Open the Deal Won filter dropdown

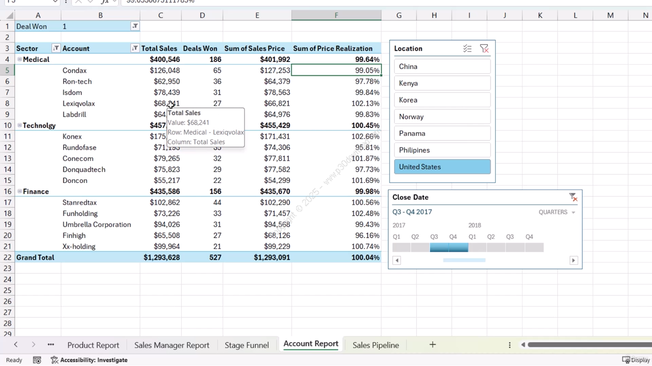[135, 26]
